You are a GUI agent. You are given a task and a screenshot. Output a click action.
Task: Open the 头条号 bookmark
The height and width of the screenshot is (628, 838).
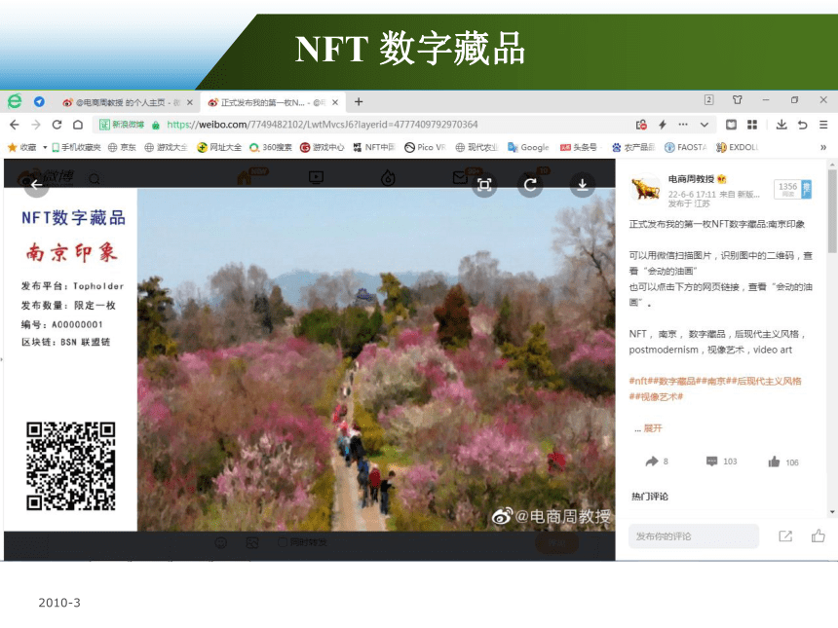[579, 147]
